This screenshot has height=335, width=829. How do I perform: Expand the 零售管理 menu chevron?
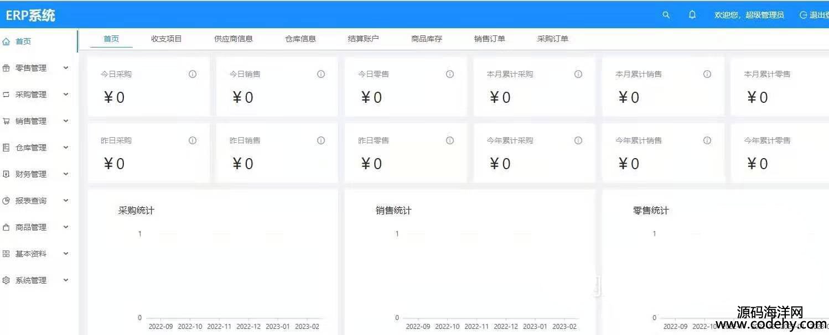66,68
